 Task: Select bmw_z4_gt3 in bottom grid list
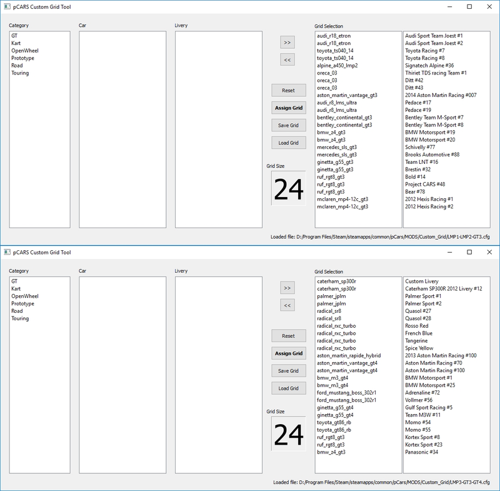point(331,452)
